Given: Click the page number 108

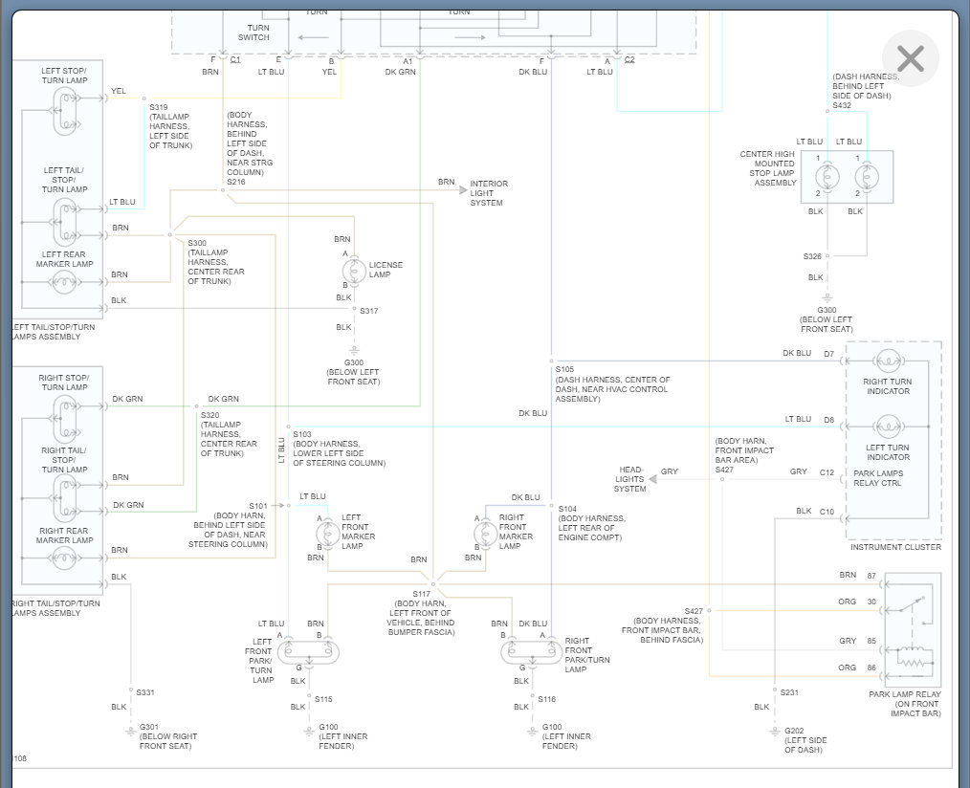Looking at the screenshot, I should tap(20, 758).
